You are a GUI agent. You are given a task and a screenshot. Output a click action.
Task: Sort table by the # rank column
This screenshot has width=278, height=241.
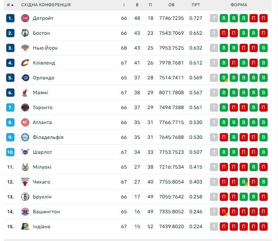pos(10,5)
